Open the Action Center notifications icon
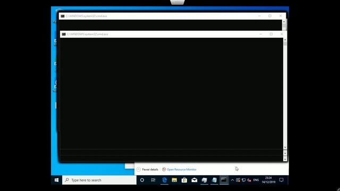The width and height of the screenshot is (340, 191). coord(281,180)
